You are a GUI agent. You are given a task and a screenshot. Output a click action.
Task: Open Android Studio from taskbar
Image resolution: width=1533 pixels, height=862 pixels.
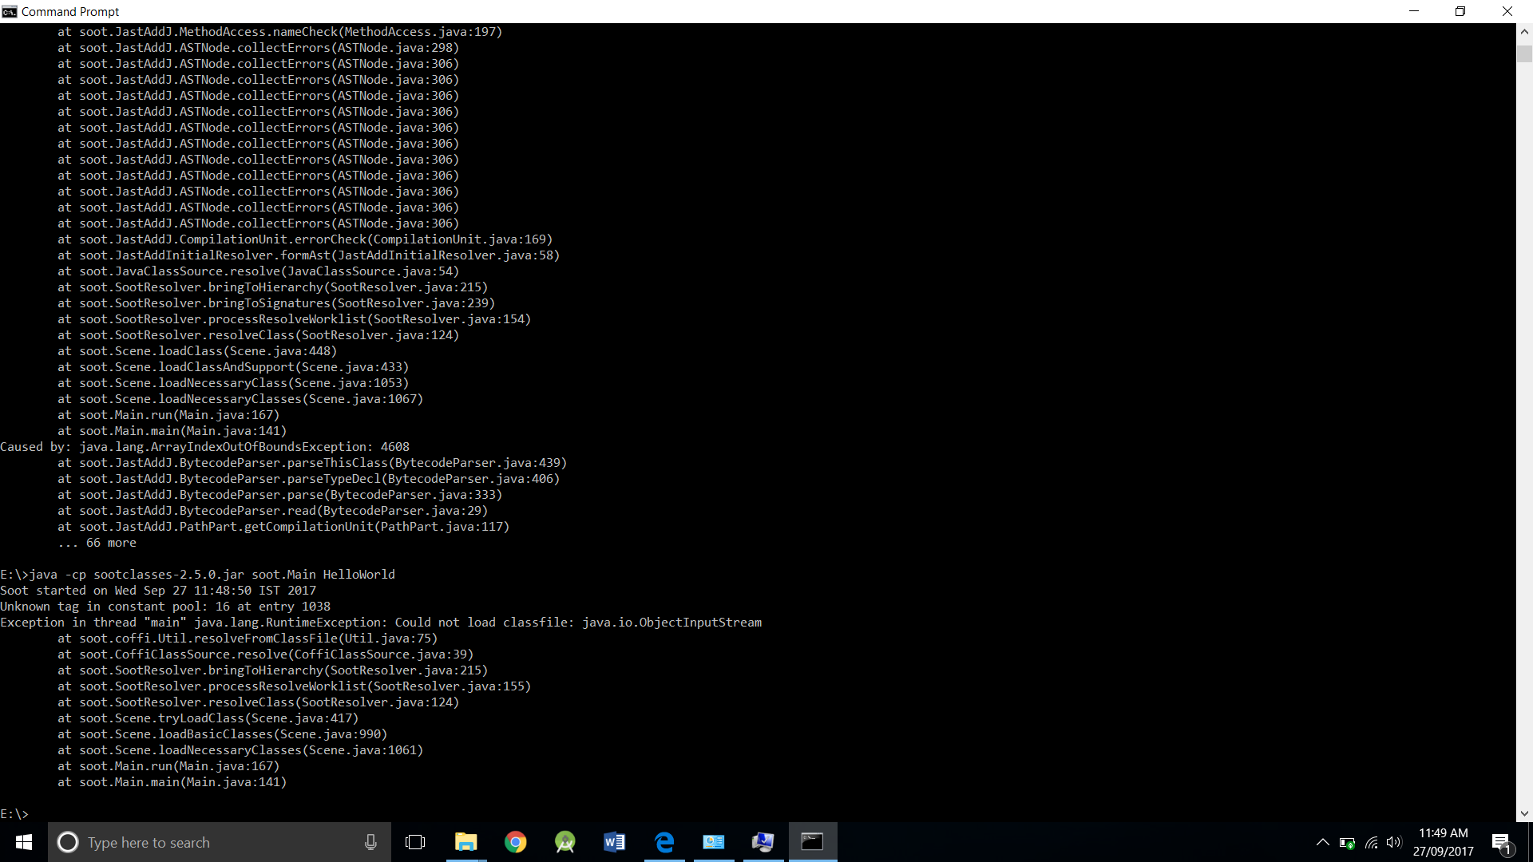pos(565,842)
